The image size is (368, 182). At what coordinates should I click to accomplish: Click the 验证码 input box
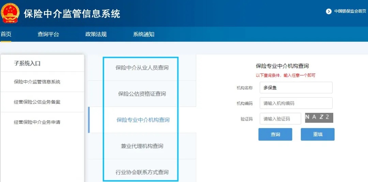[280, 119]
